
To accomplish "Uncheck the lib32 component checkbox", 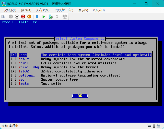I will (x=14, y=71).
